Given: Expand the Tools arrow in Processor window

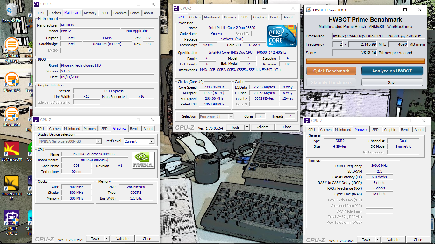Looking at the screenshot, I should (x=247, y=127).
